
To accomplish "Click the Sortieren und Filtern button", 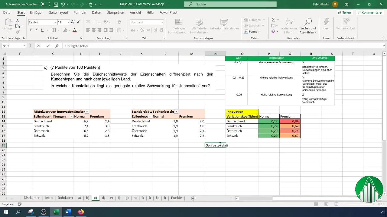I will coord(289,26).
